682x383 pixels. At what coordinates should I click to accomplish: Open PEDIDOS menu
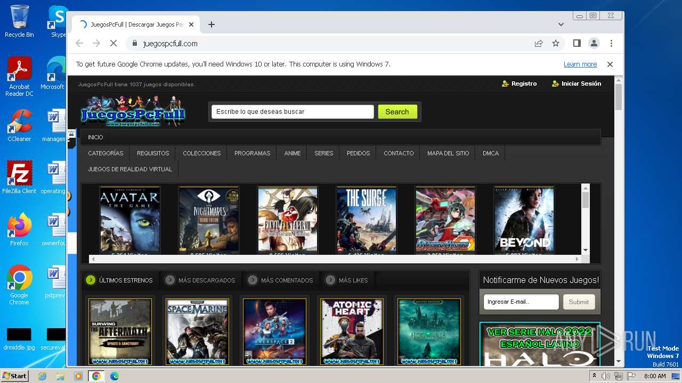pos(358,153)
